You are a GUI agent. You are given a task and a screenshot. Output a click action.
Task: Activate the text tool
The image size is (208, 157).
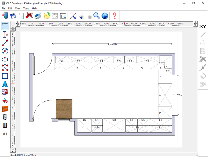[x=5, y=84]
